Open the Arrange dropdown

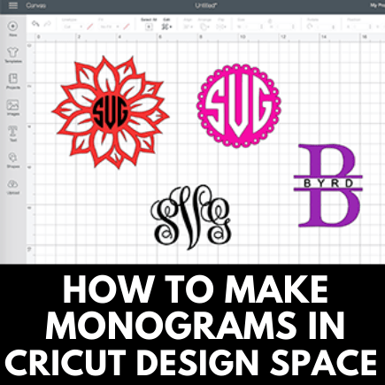[204, 27]
